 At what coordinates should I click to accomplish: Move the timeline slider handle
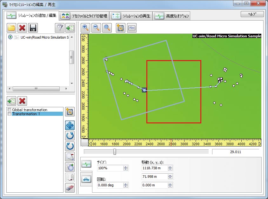115,152
